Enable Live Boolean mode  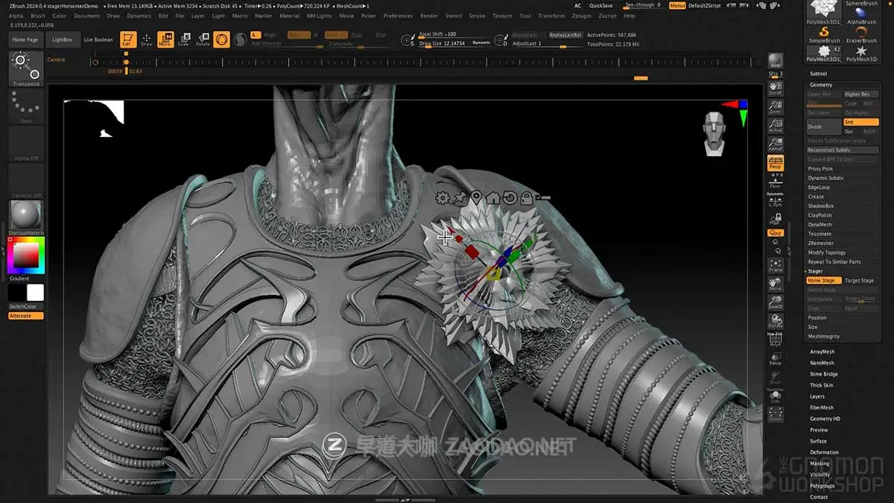[97, 39]
